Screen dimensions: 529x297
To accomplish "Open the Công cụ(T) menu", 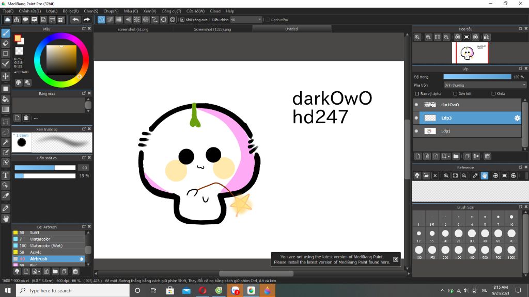I will [x=171, y=11].
